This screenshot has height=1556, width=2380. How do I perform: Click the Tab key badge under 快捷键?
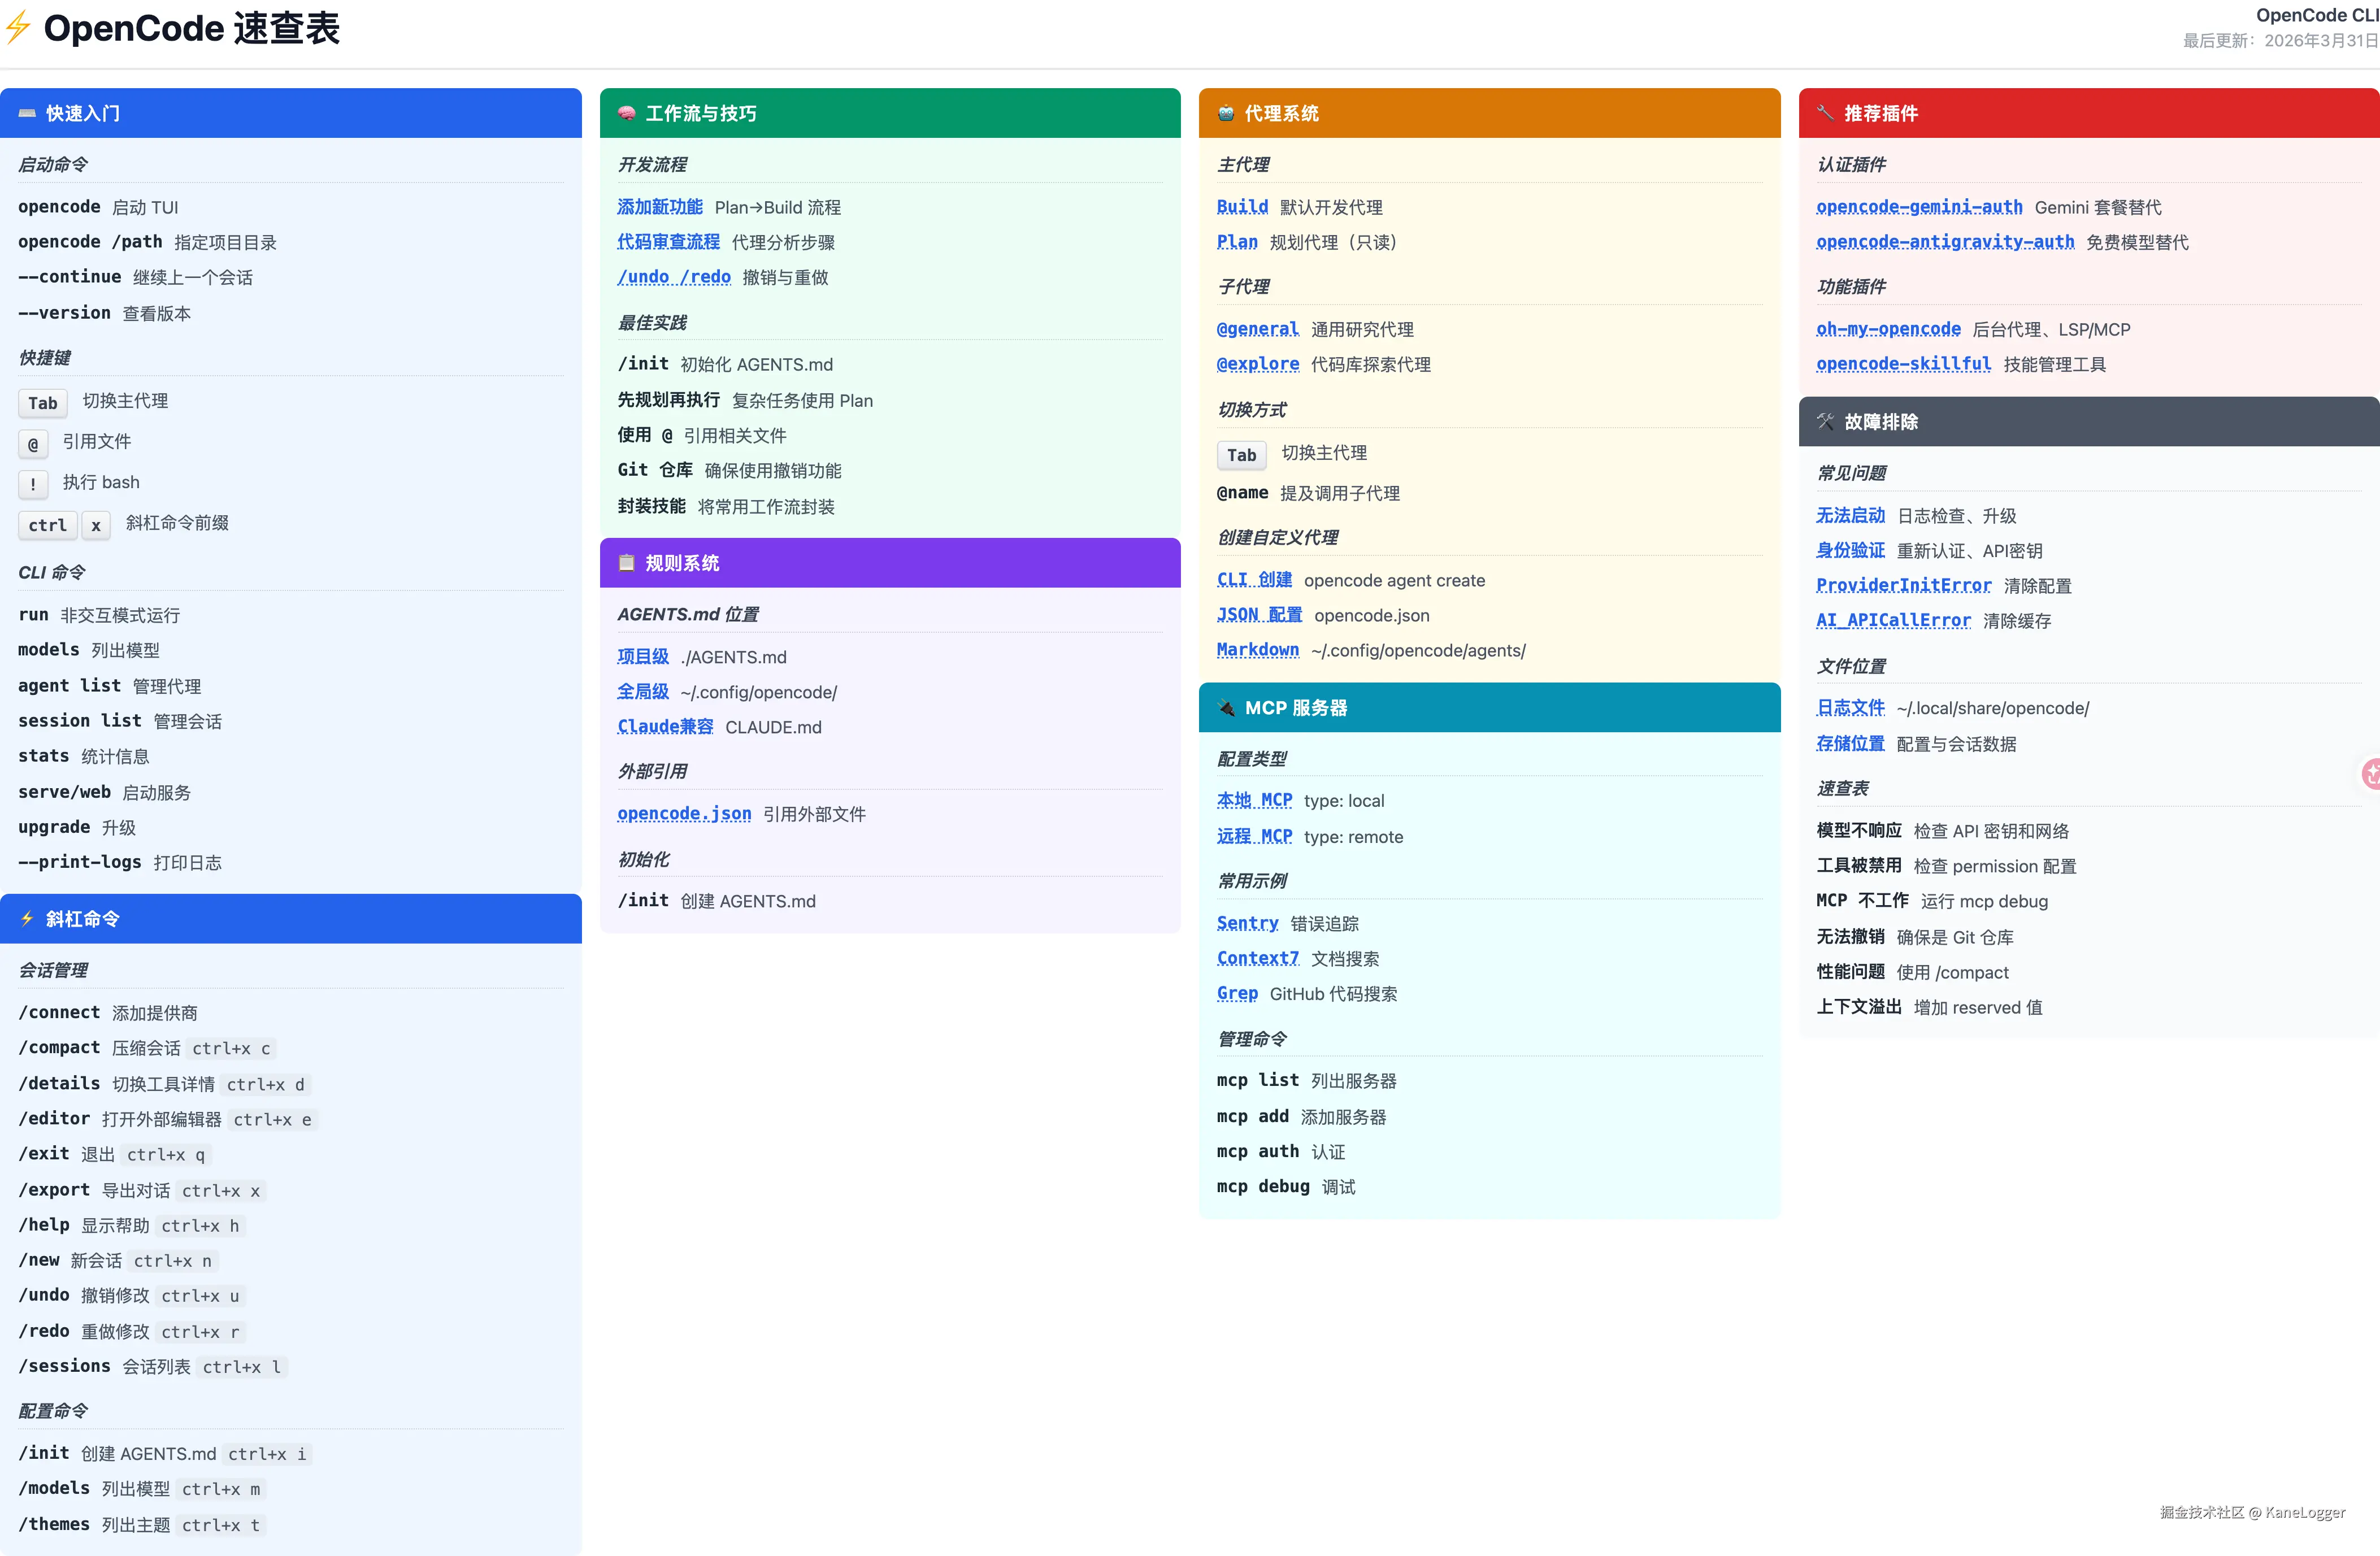tap(42, 403)
